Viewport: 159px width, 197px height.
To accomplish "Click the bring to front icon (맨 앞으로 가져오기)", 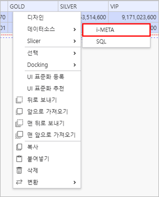I will (19, 135).
